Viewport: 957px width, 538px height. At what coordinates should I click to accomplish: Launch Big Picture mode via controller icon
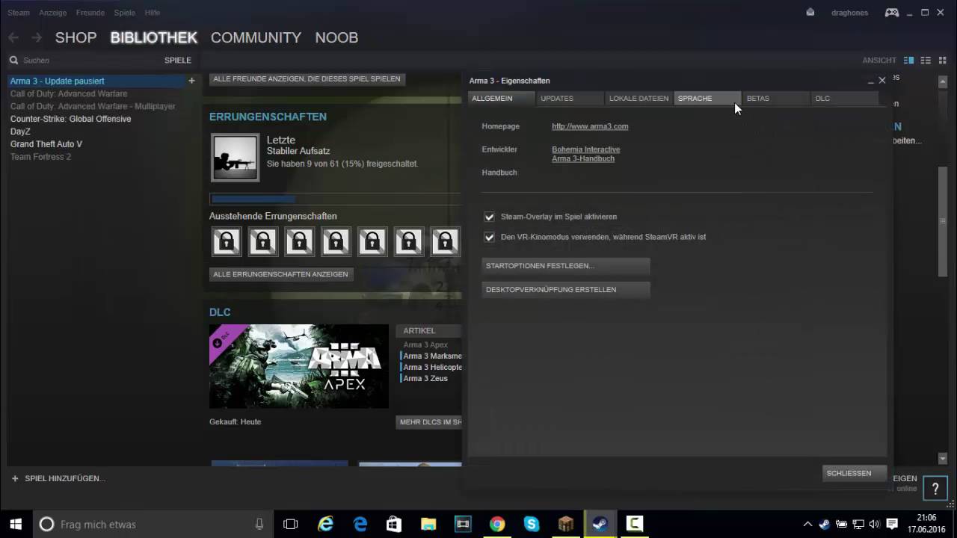pyautogui.click(x=891, y=13)
